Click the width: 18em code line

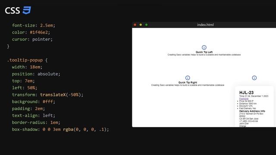[x=27, y=67]
